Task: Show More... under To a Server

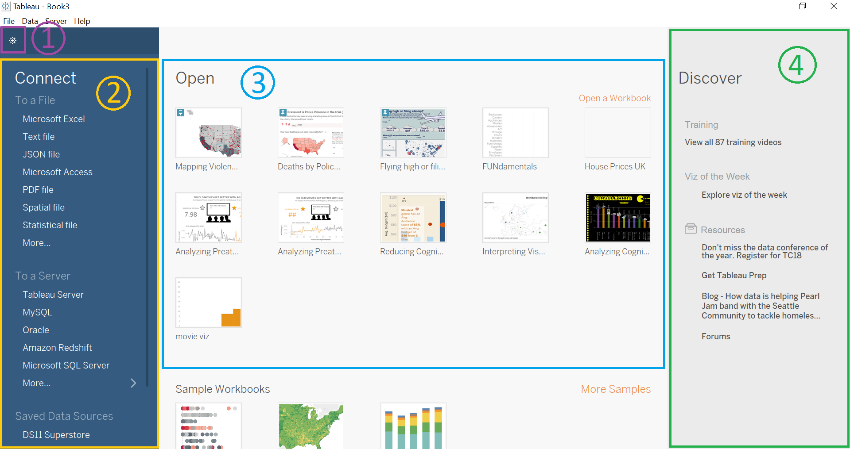Action: [37, 383]
